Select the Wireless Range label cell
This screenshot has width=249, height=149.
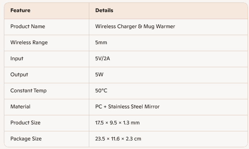tap(29, 42)
